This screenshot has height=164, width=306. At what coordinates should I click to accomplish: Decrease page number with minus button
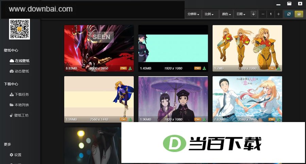pos(263,14)
